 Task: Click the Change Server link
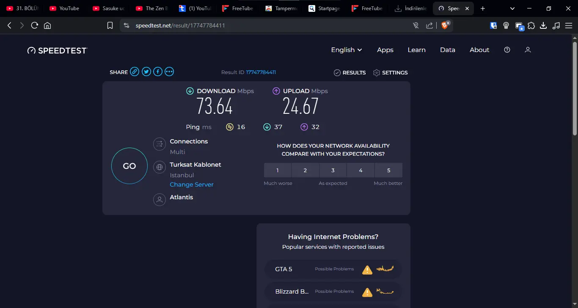click(x=192, y=184)
